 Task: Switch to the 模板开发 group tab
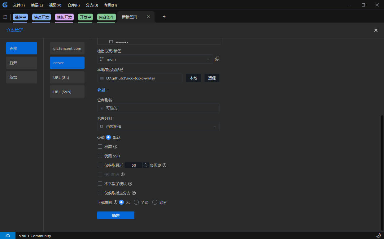(64, 17)
